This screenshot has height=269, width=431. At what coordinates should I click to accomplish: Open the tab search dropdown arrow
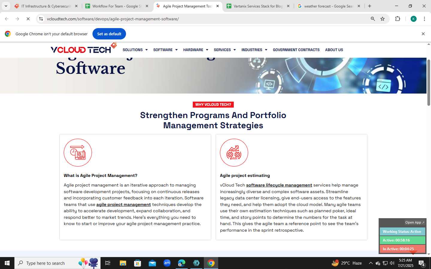click(x=6, y=6)
